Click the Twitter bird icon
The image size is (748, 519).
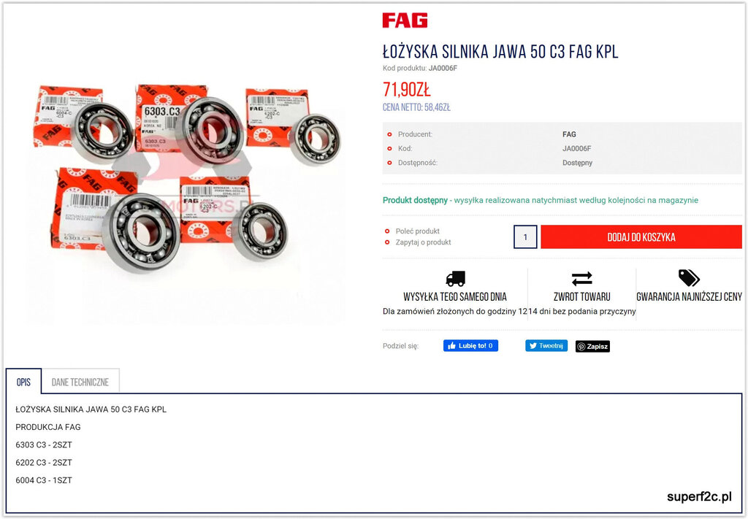click(533, 346)
